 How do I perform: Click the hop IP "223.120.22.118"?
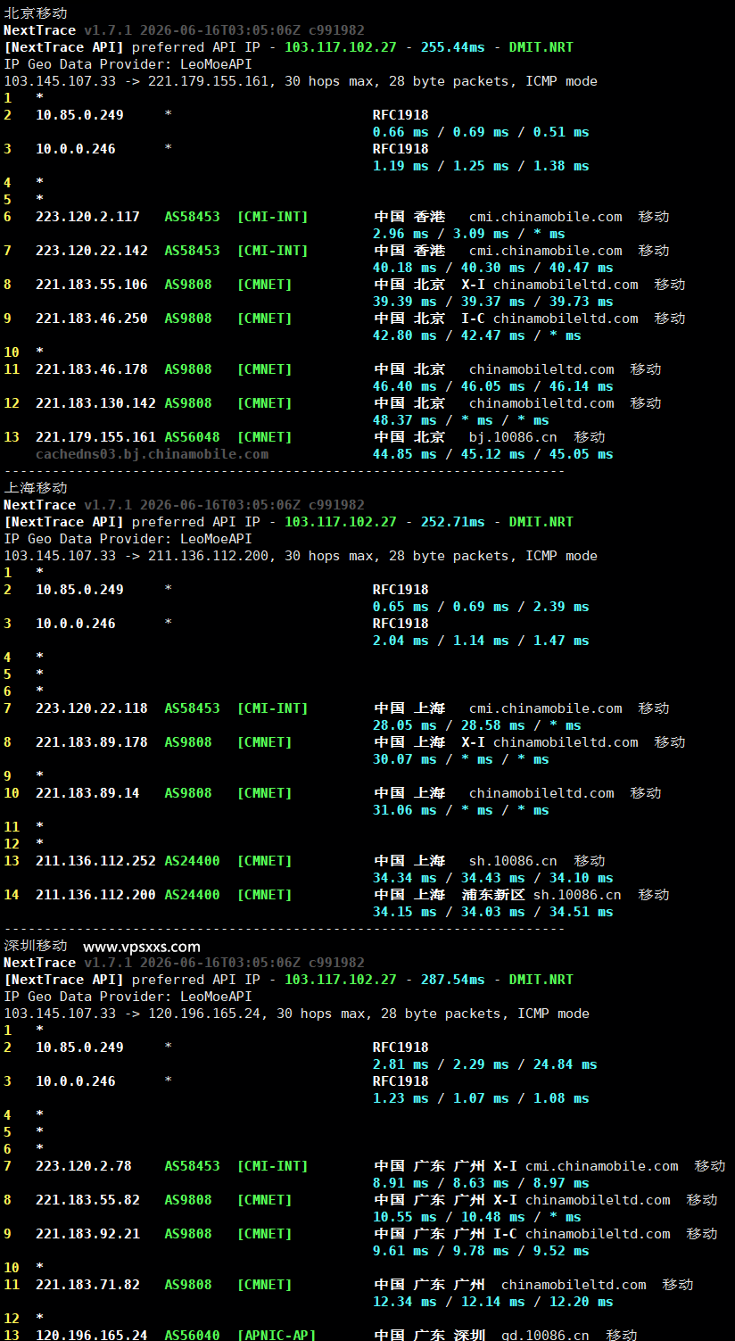coord(92,708)
